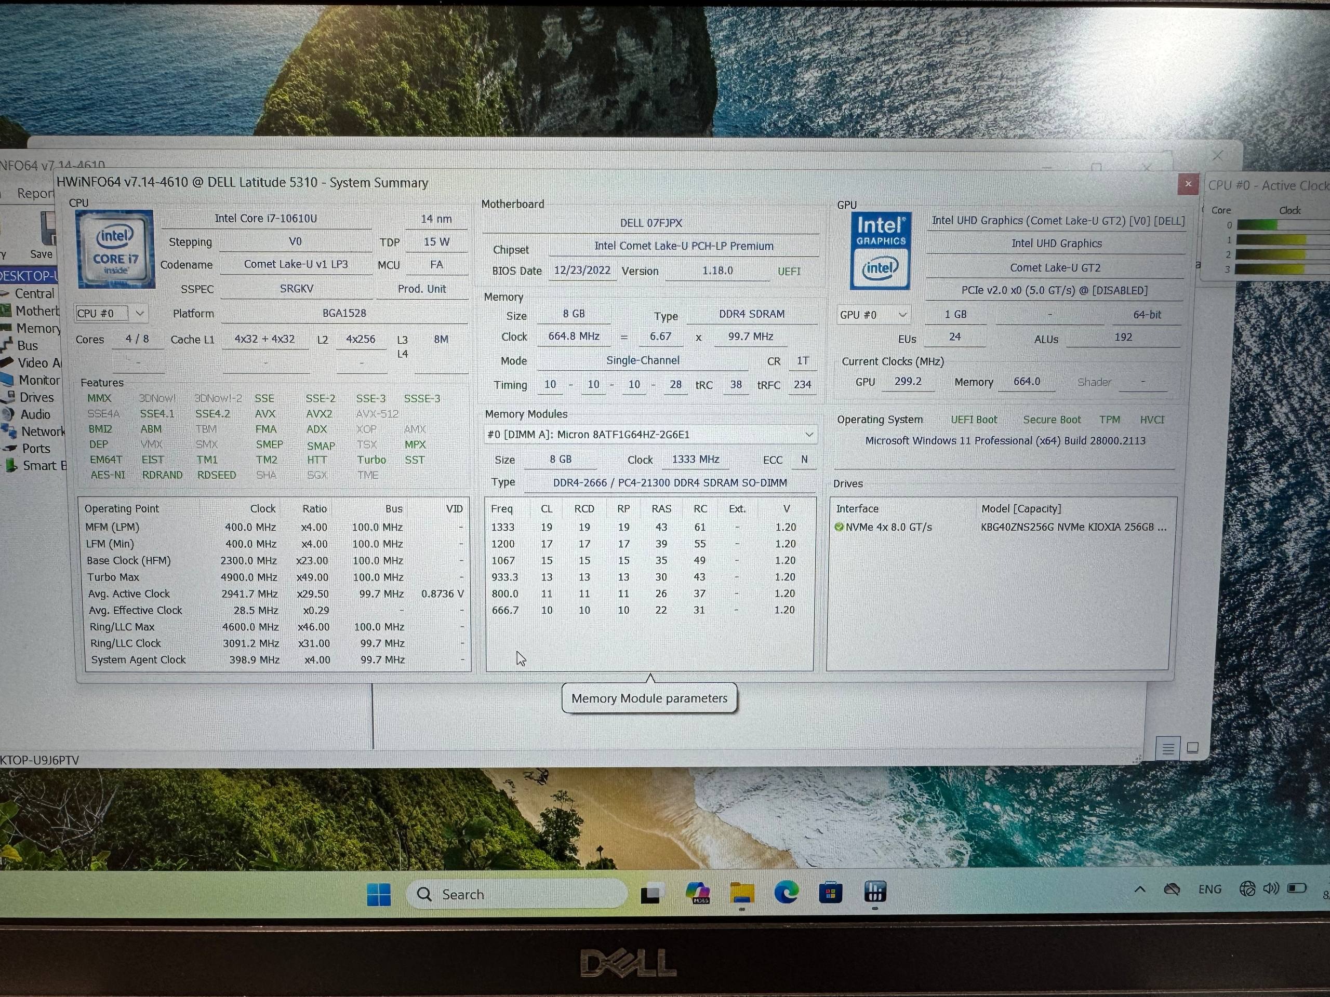This screenshot has width=1330, height=997.
Task: Select the Drives node in the left tree
Action: tap(37, 398)
